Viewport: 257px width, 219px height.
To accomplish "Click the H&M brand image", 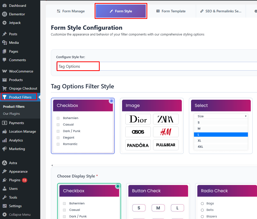I will tap(166, 132).
